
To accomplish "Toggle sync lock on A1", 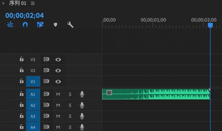I will click(46, 94).
